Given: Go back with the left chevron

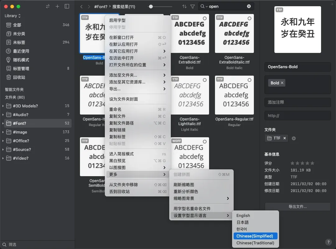Looking at the screenshot, I should tap(82, 7).
